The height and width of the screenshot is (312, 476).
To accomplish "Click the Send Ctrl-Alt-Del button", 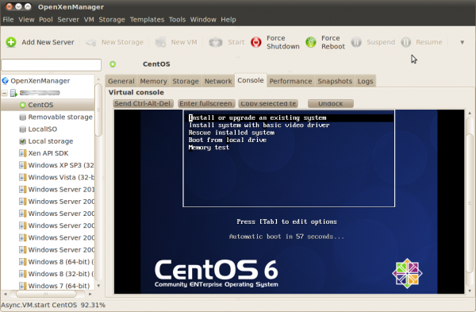I will tap(143, 103).
